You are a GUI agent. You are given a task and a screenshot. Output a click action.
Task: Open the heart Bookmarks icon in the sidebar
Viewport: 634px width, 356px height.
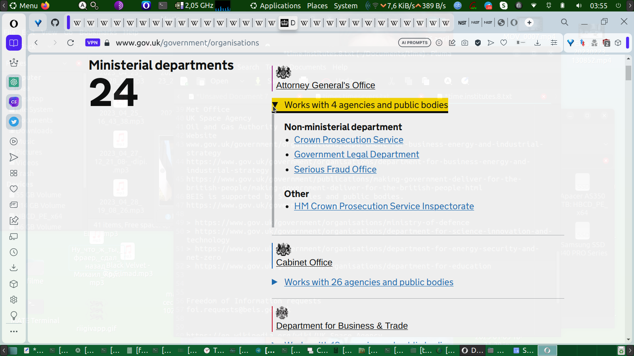(14, 189)
